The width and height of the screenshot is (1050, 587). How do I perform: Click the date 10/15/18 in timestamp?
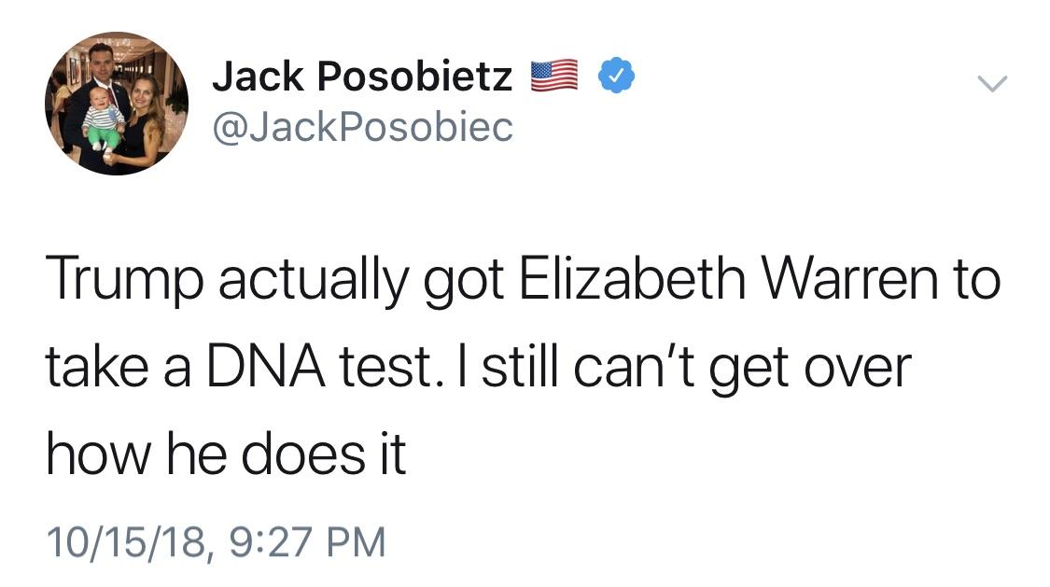[x=126, y=541]
